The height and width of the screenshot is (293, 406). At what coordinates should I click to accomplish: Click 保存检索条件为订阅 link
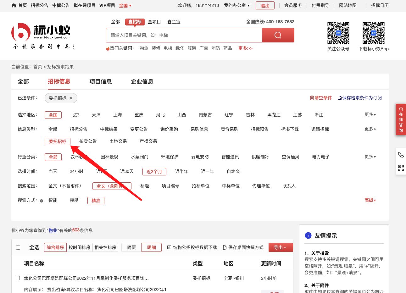tap(359, 98)
